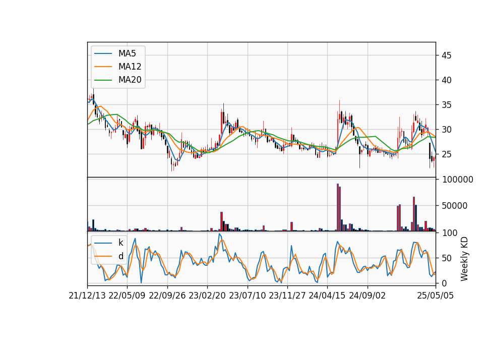Click the price axis value 40

pos(446,80)
